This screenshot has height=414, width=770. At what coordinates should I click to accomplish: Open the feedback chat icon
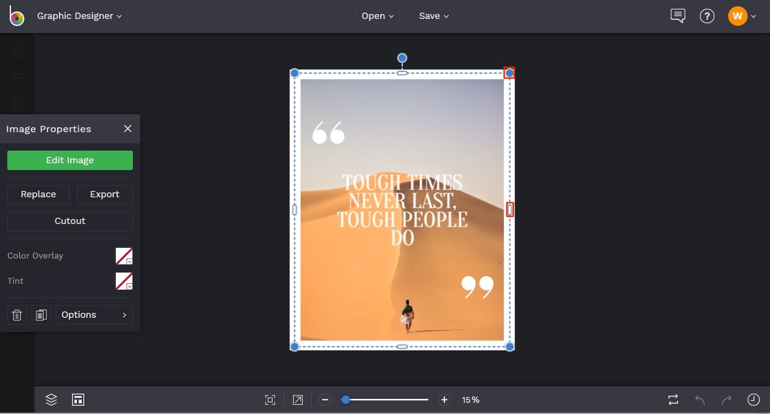pyautogui.click(x=678, y=16)
